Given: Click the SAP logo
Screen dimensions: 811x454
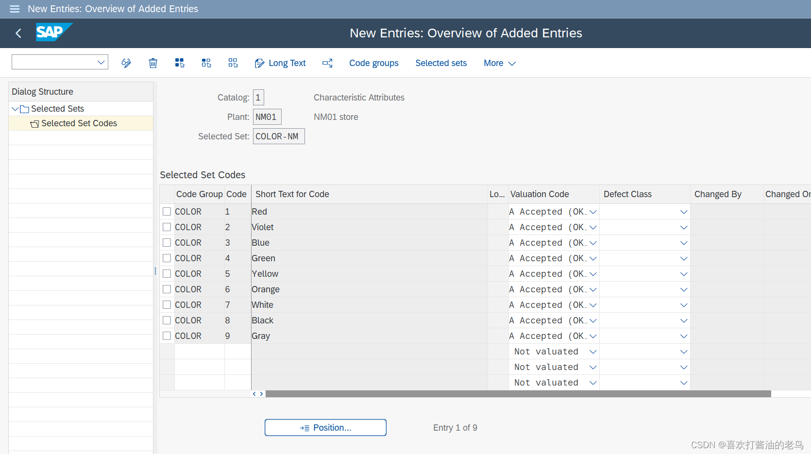Looking at the screenshot, I should click(53, 33).
